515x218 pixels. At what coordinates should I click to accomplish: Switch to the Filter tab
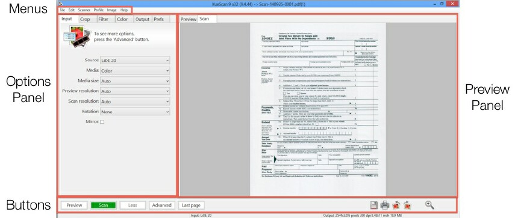(x=106, y=19)
